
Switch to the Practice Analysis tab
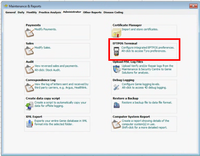50,13
